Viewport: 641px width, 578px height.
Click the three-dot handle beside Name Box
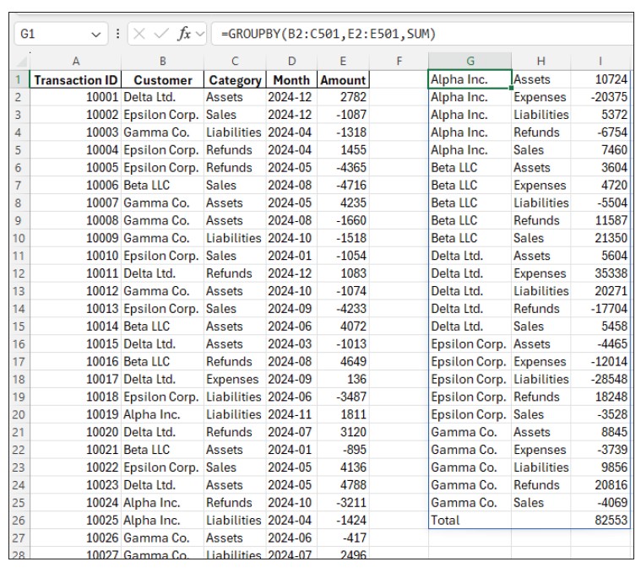point(117,34)
